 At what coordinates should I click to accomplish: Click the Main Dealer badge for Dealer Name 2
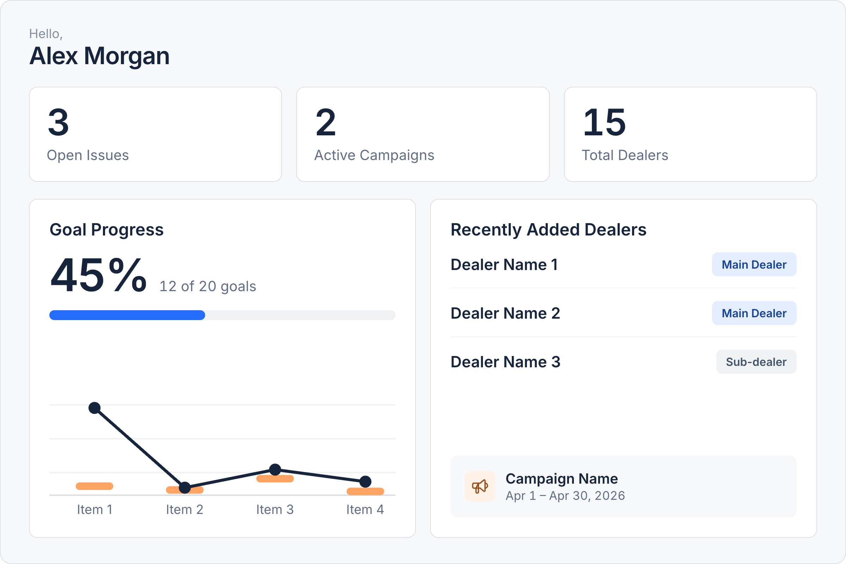pyautogui.click(x=754, y=313)
